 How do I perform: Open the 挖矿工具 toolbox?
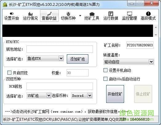pyautogui.click(x=92, y=16)
